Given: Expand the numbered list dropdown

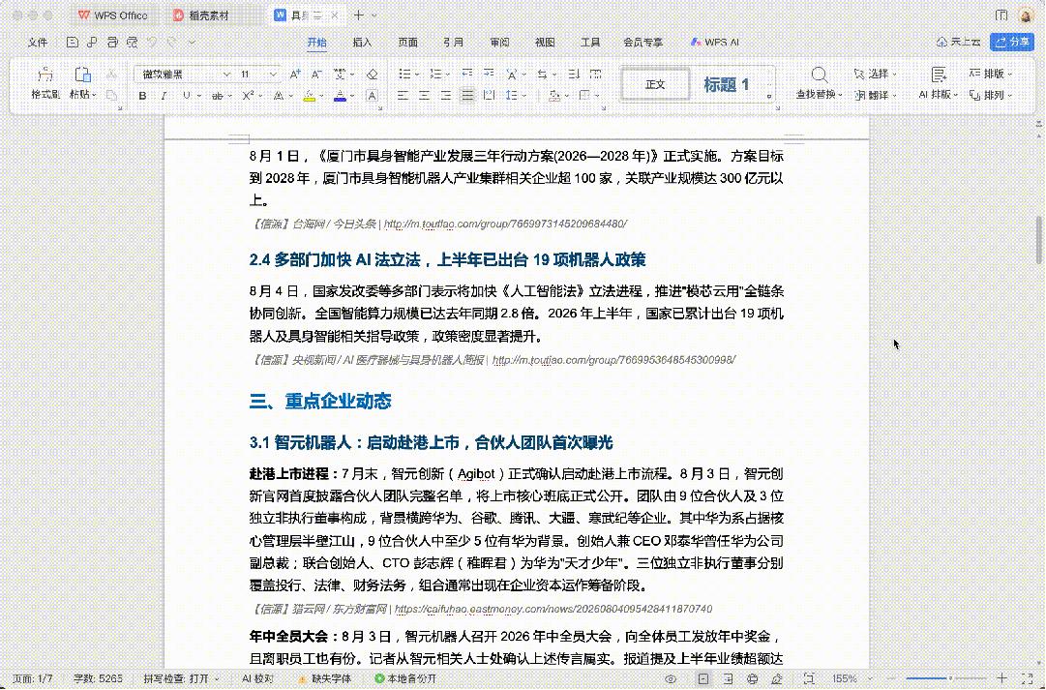Looking at the screenshot, I should (x=448, y=75).
